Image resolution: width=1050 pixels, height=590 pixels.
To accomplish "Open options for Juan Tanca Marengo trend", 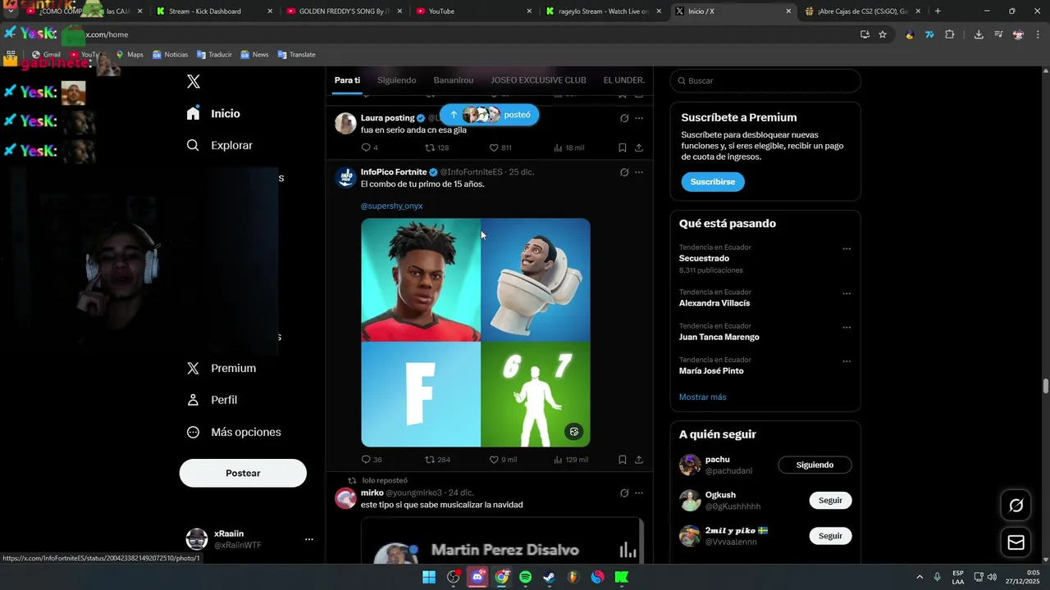I will coord(847,327).
